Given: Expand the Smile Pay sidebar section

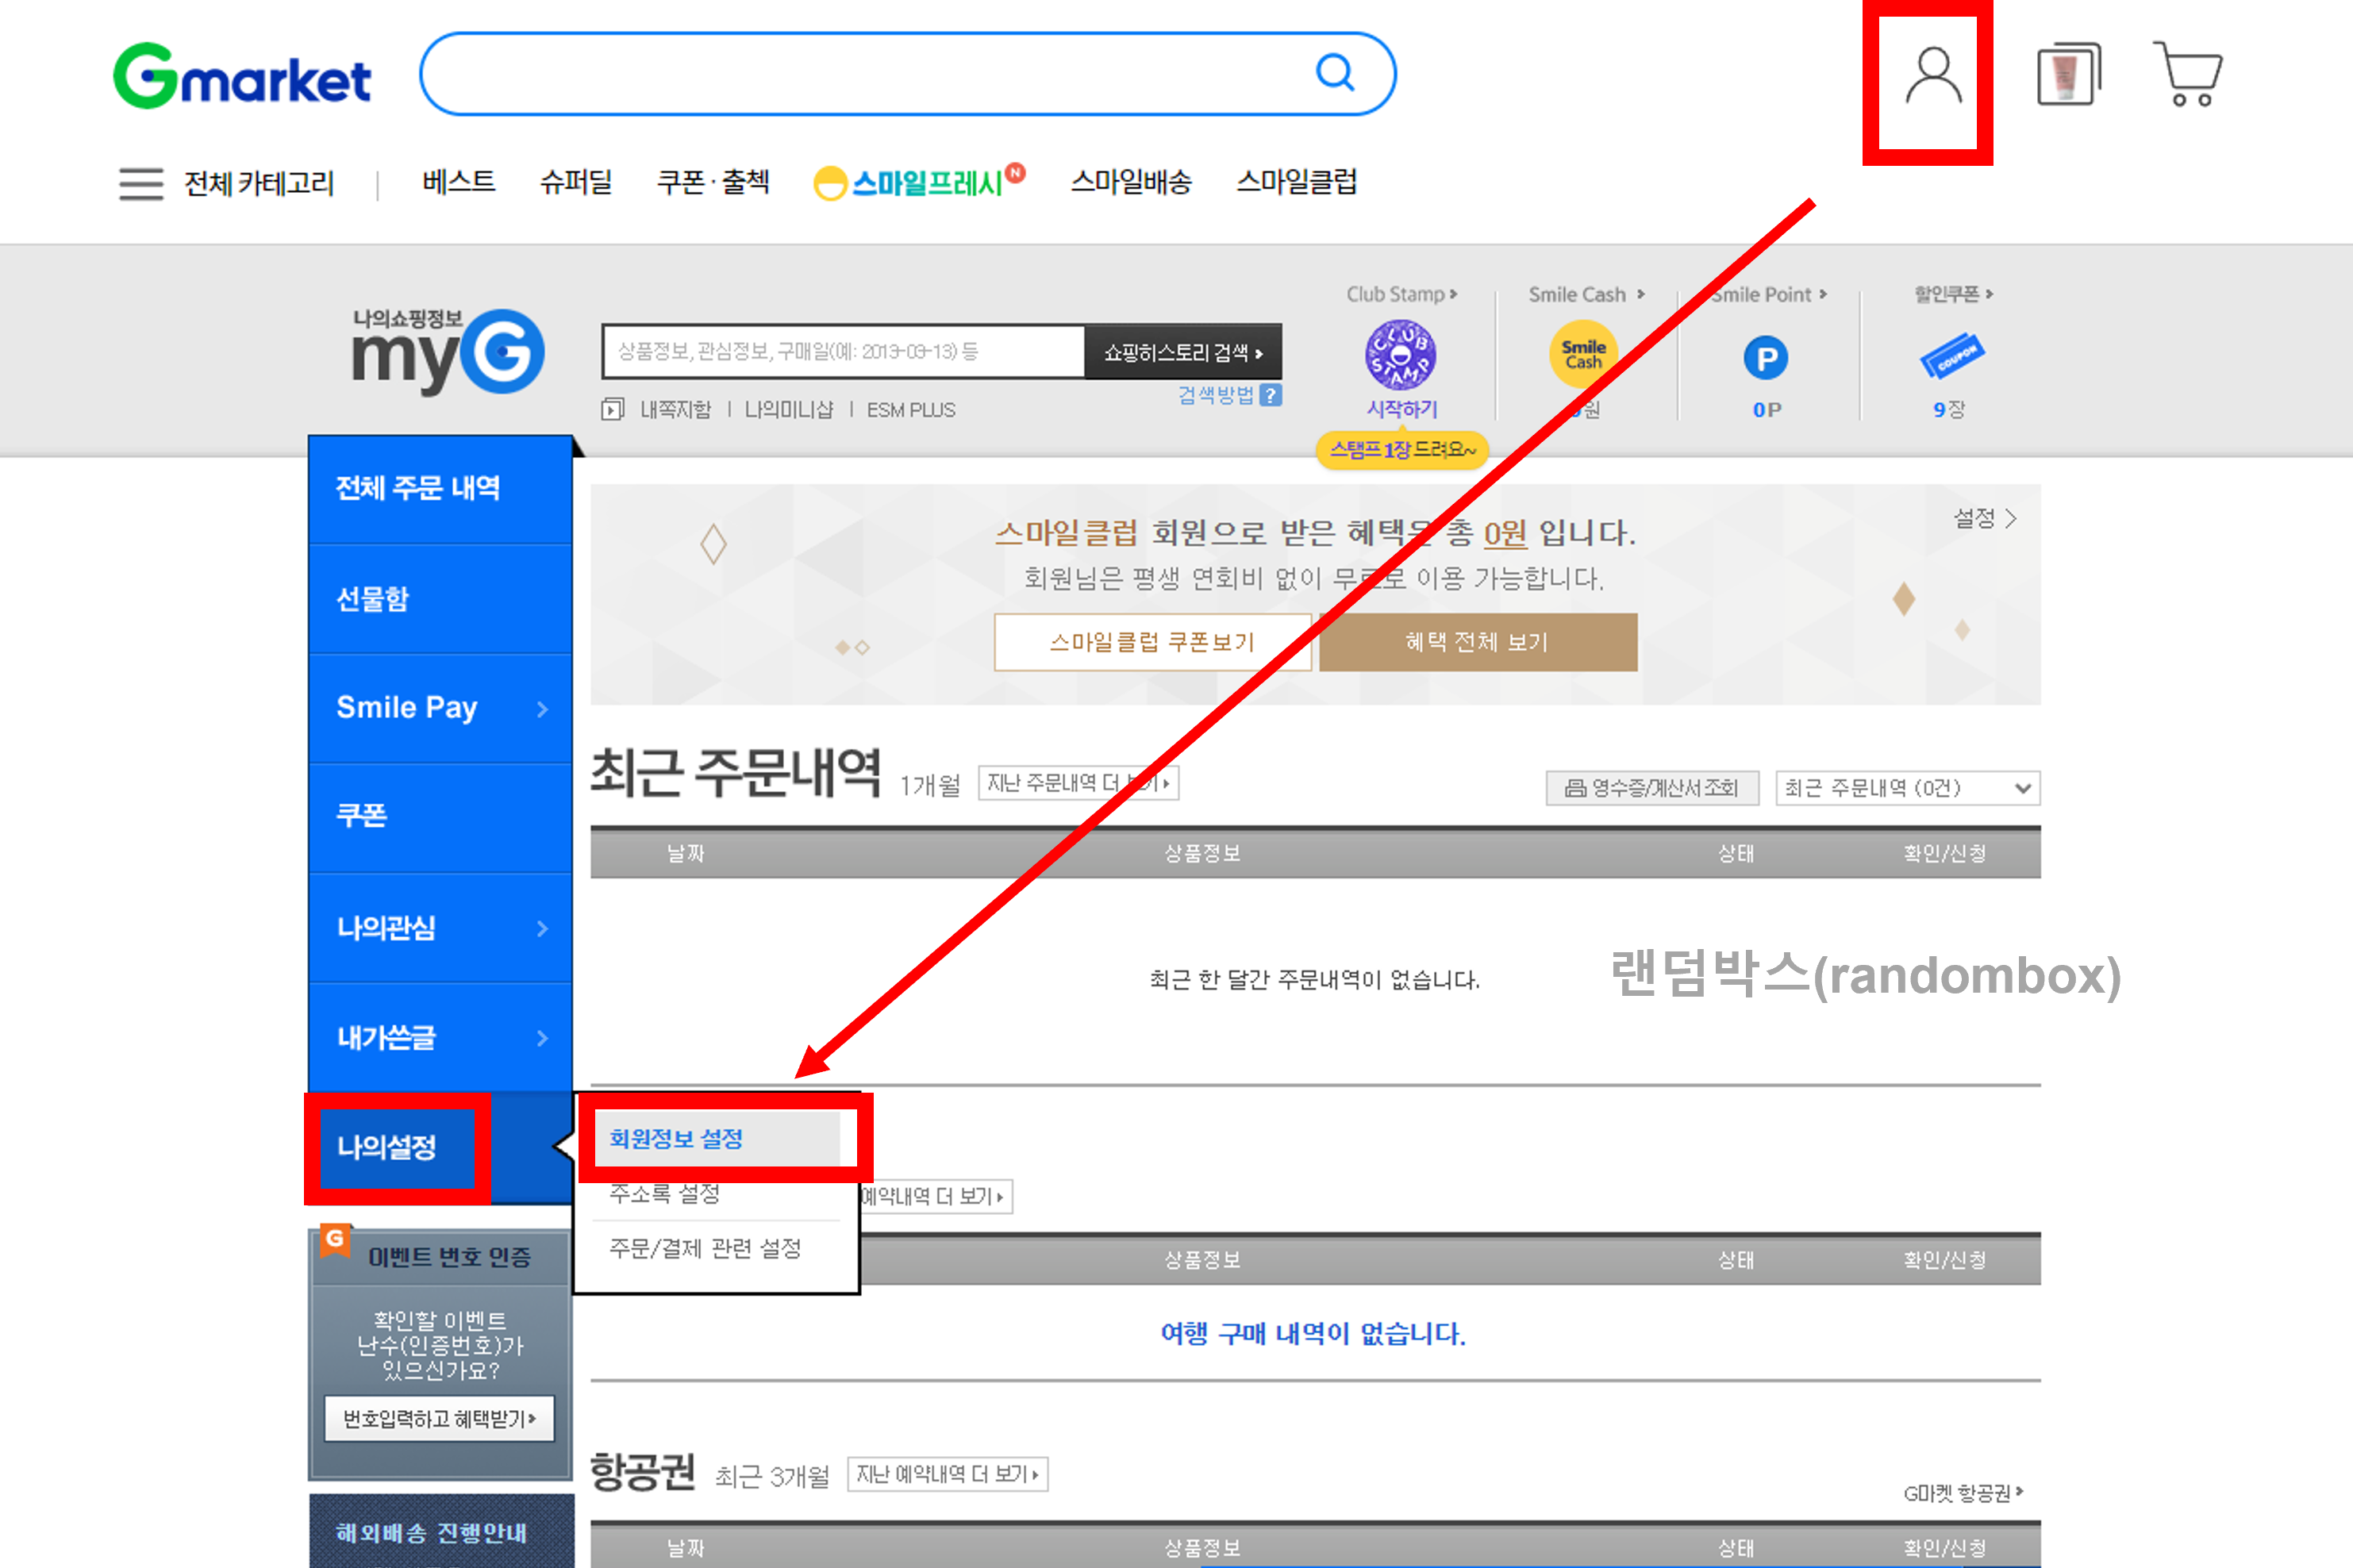Looking at the screenshot, I should tap(440, 708).
